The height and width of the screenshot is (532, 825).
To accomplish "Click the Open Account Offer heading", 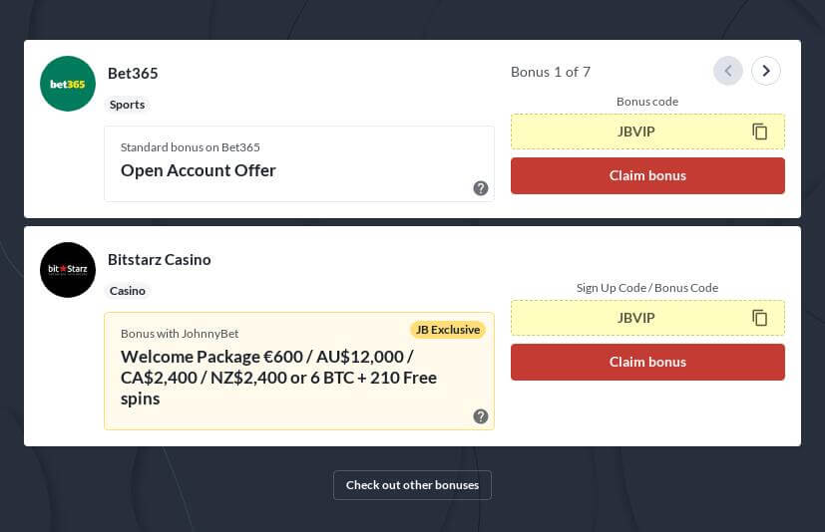I will click(199, 170).
